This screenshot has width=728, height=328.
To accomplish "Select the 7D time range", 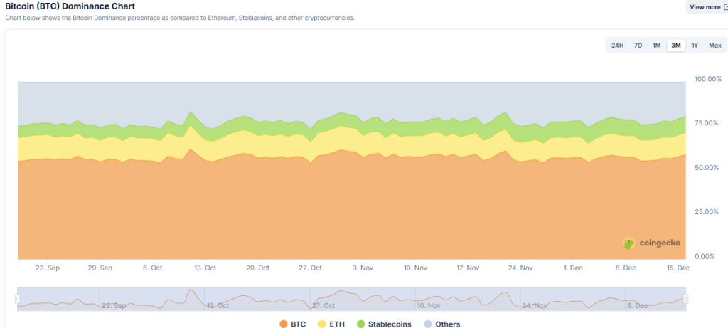I will click(638, 46).
